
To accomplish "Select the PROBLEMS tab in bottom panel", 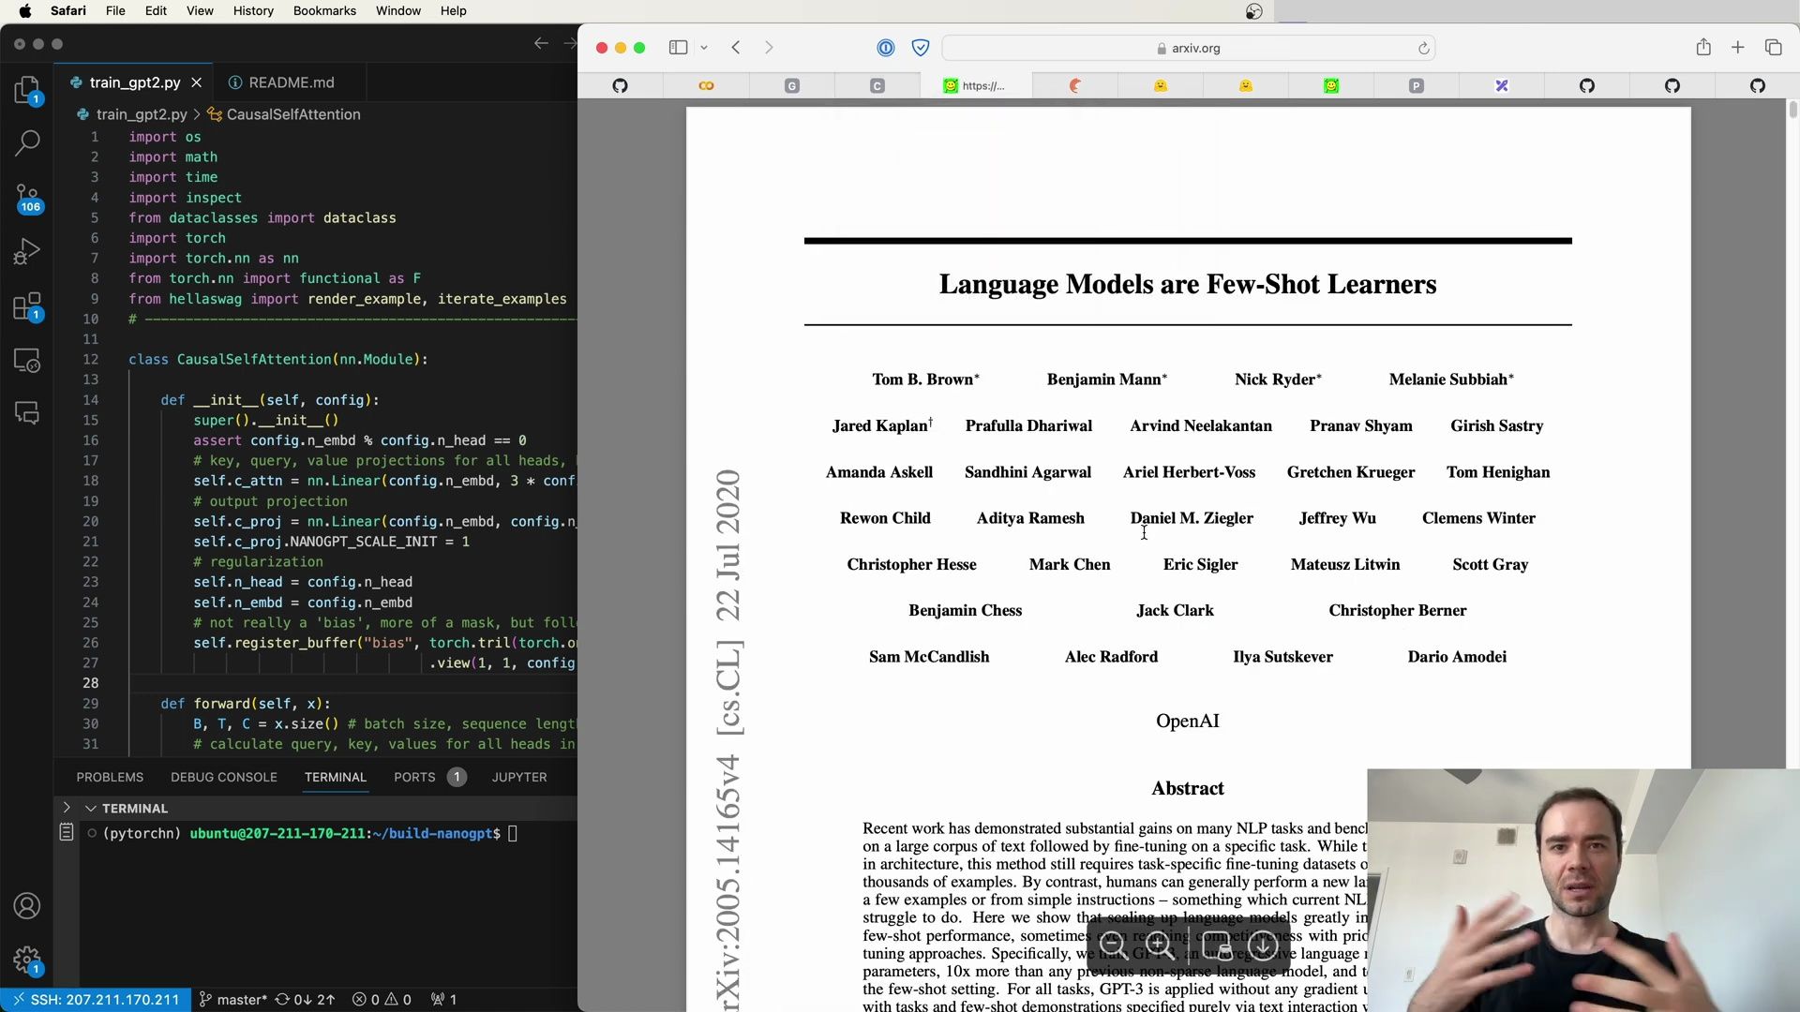I will pos(110,776).
